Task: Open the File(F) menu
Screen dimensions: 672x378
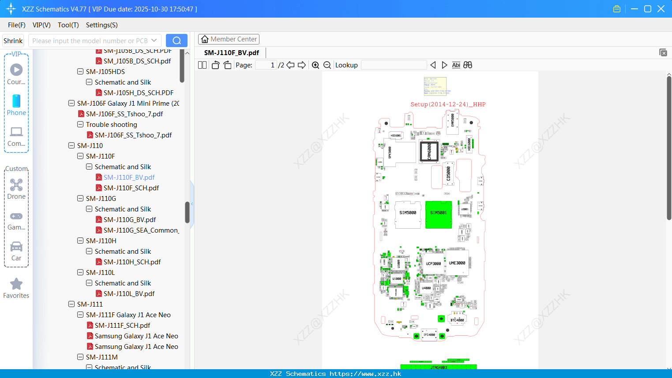Action: [x=17, y=25]
